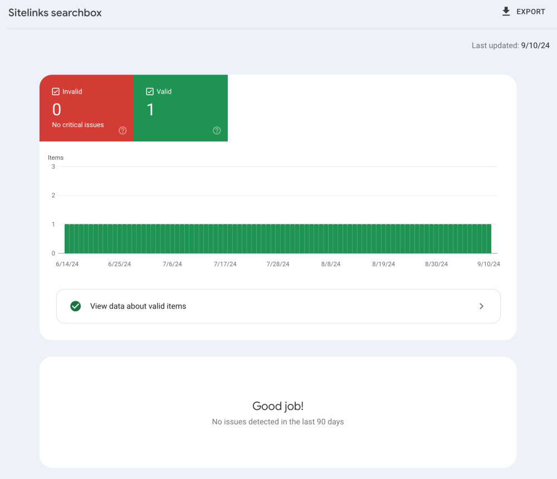
Task: Click the EXPORT download icon
Action: [x=506, y=11]
